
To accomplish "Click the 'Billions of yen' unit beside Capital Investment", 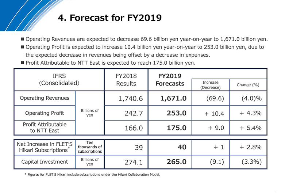I will (90, 162).
